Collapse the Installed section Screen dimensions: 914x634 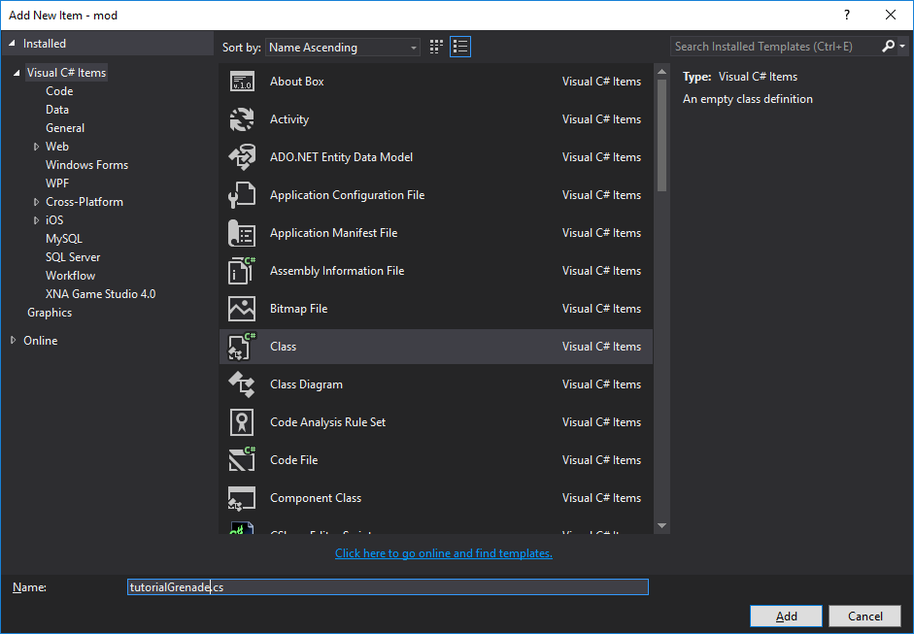pos(12,43)
